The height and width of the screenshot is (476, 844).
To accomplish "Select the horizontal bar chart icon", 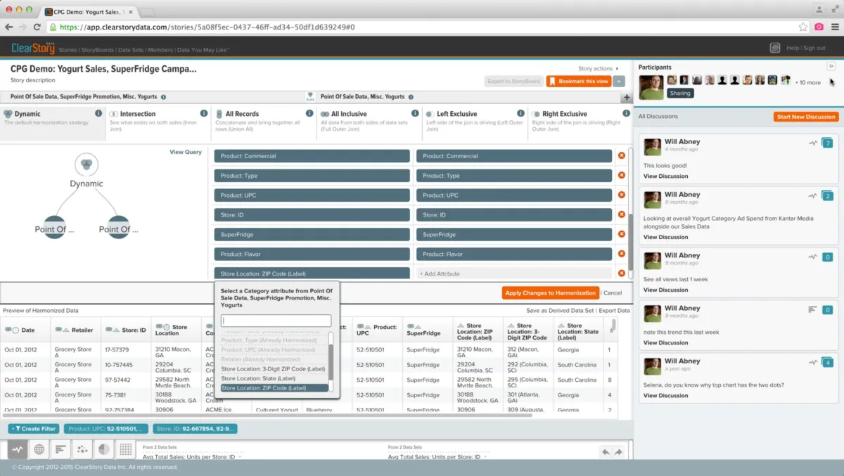I will point(60,449).
